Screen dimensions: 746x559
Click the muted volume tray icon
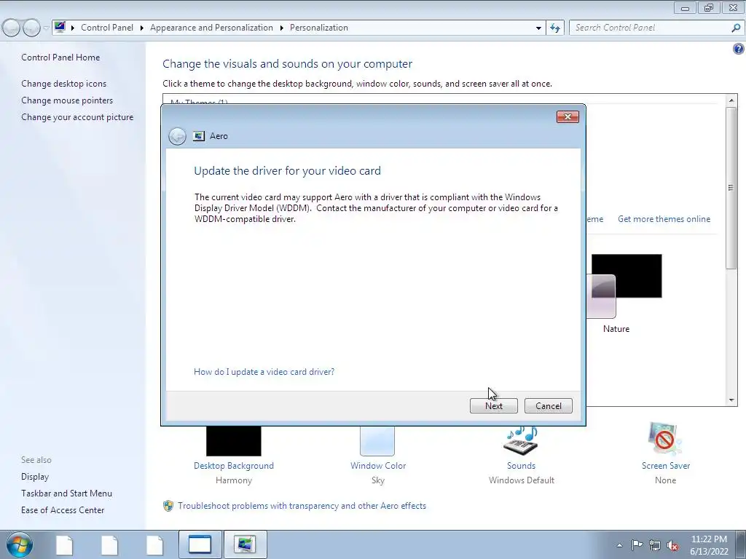pyautogui.click(x=672, y=545)
